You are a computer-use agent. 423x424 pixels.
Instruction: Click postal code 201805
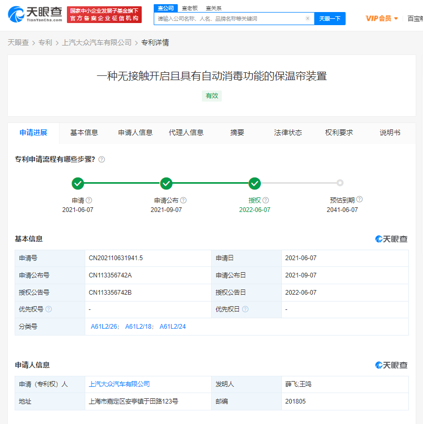tap(295, 401)
